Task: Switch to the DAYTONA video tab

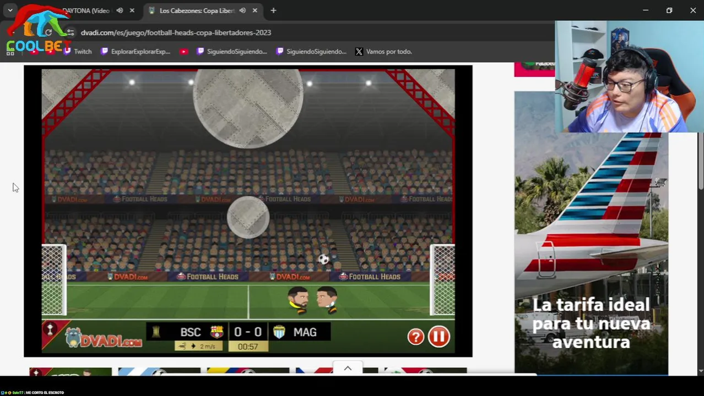Action: pyautogui.click(x=85, y=10)
